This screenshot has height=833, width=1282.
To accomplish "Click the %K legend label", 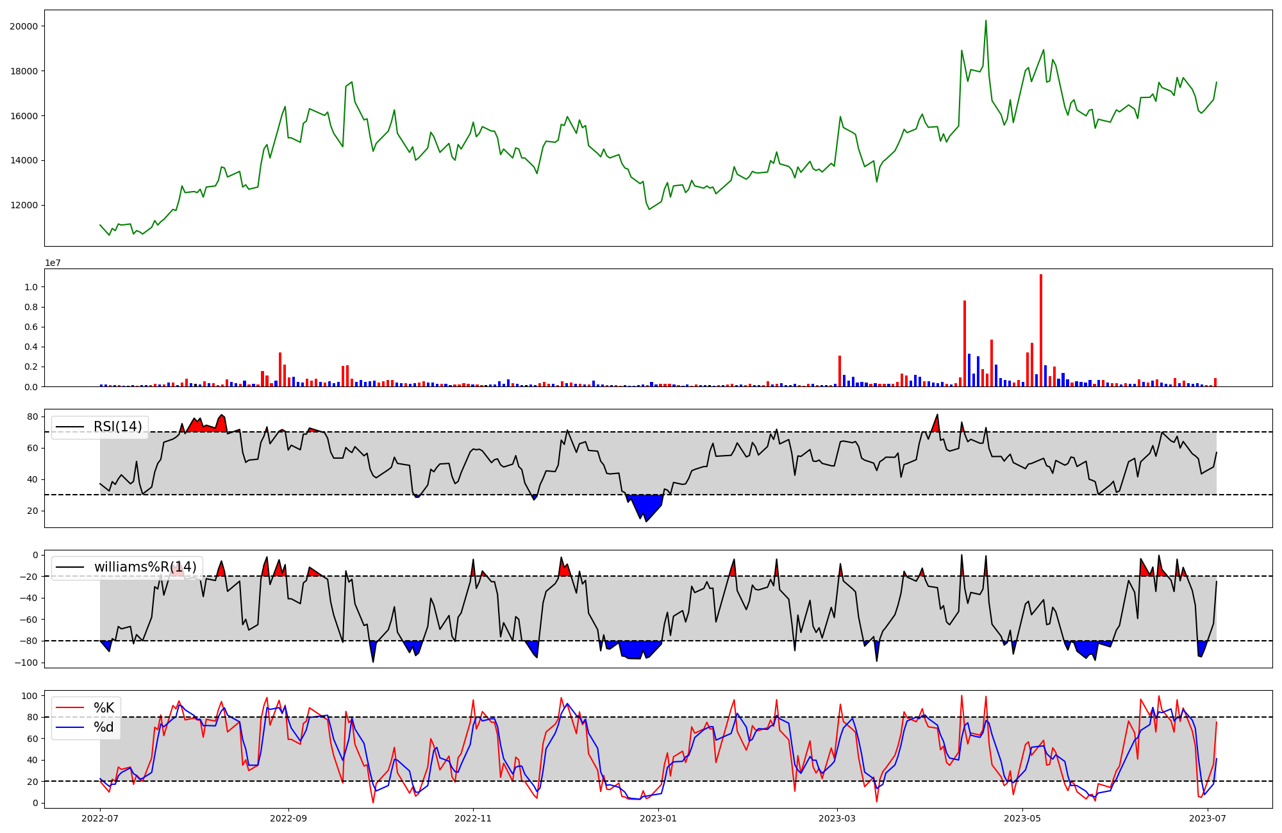I will (104, 708).
